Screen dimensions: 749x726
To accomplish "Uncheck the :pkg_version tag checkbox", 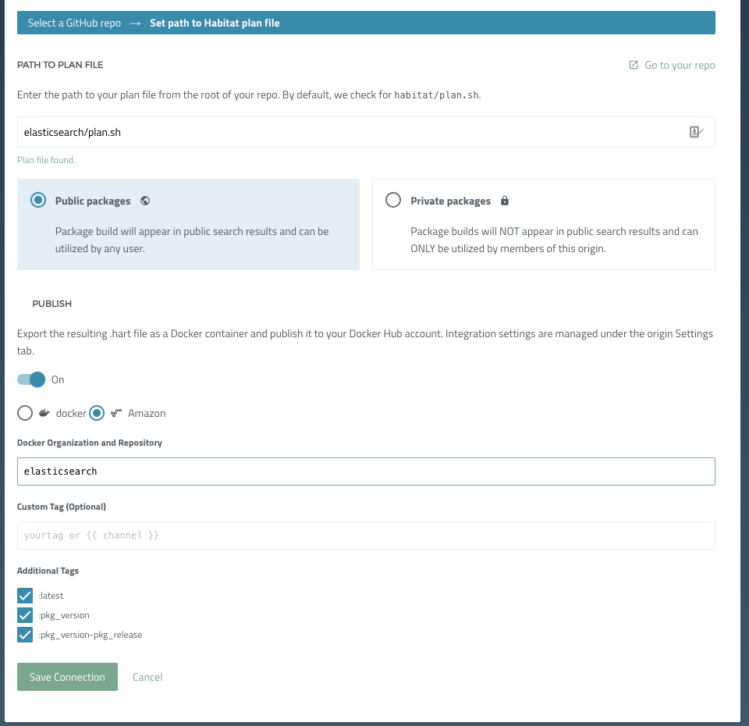I will 25,615.
